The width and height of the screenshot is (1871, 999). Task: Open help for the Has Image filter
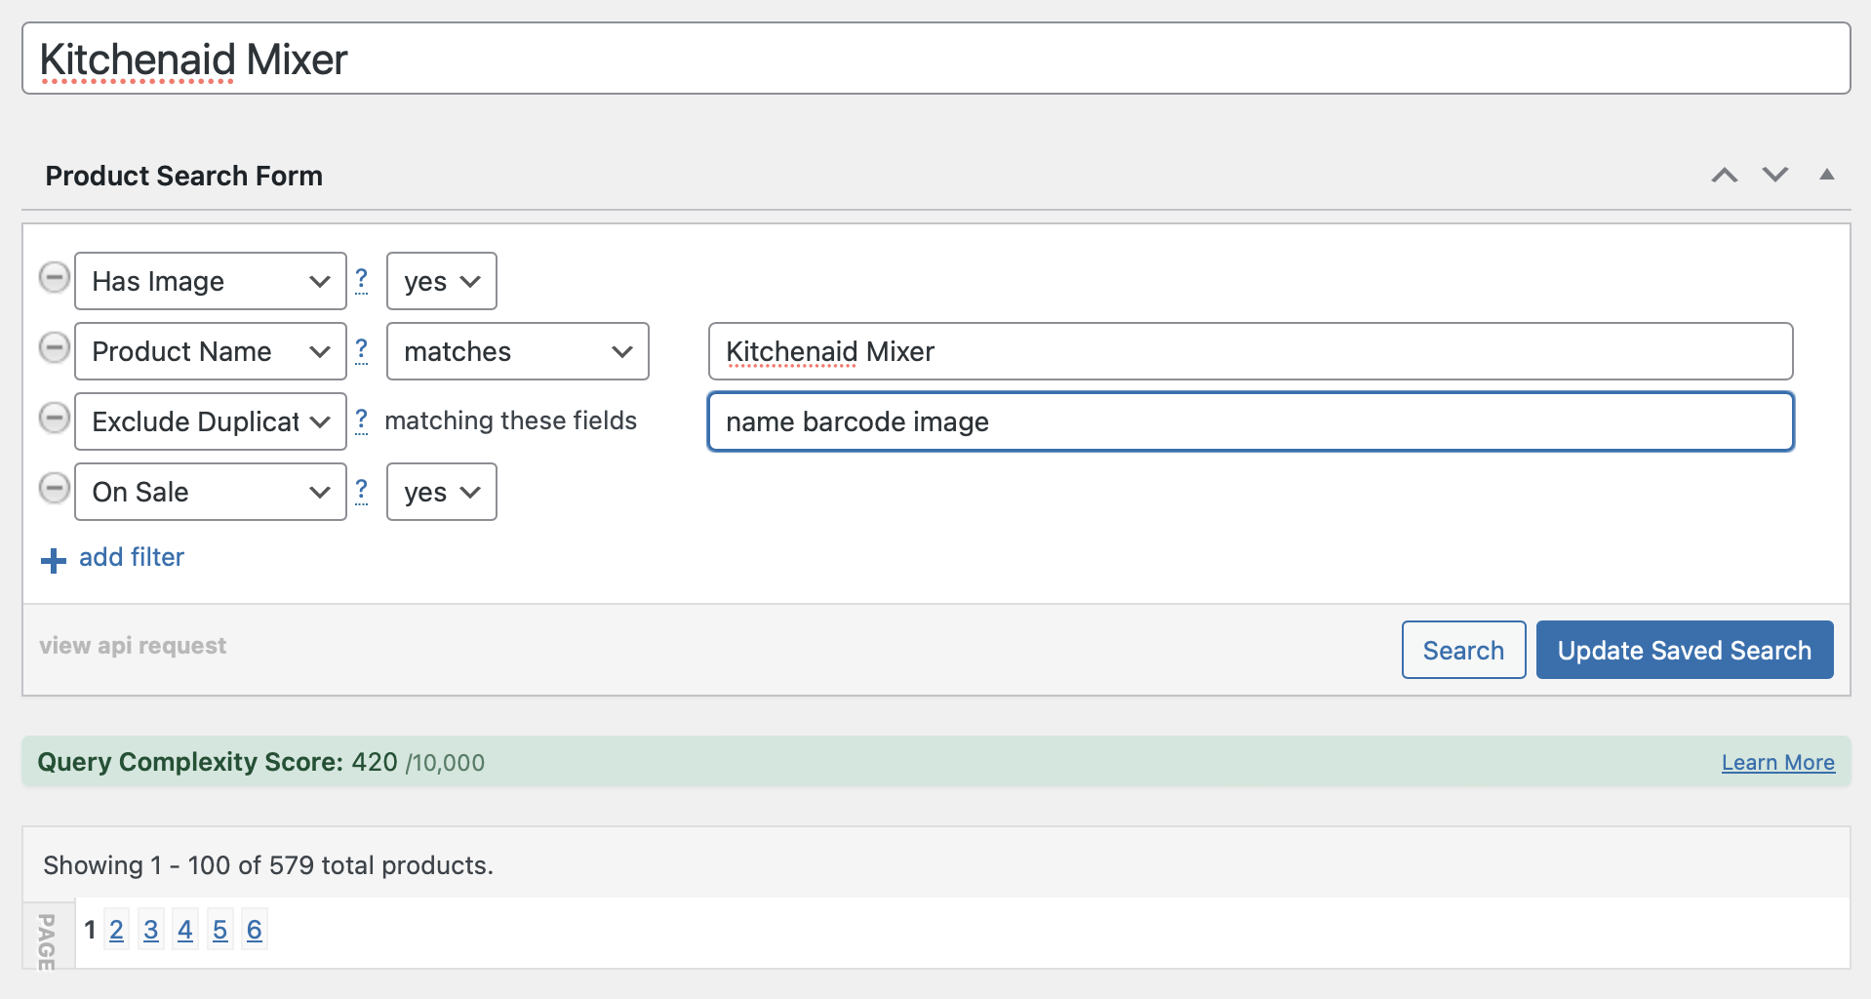click(x=361, y=280)
